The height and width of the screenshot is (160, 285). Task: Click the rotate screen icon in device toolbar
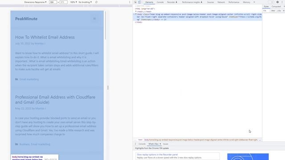[x=96, y=2]
